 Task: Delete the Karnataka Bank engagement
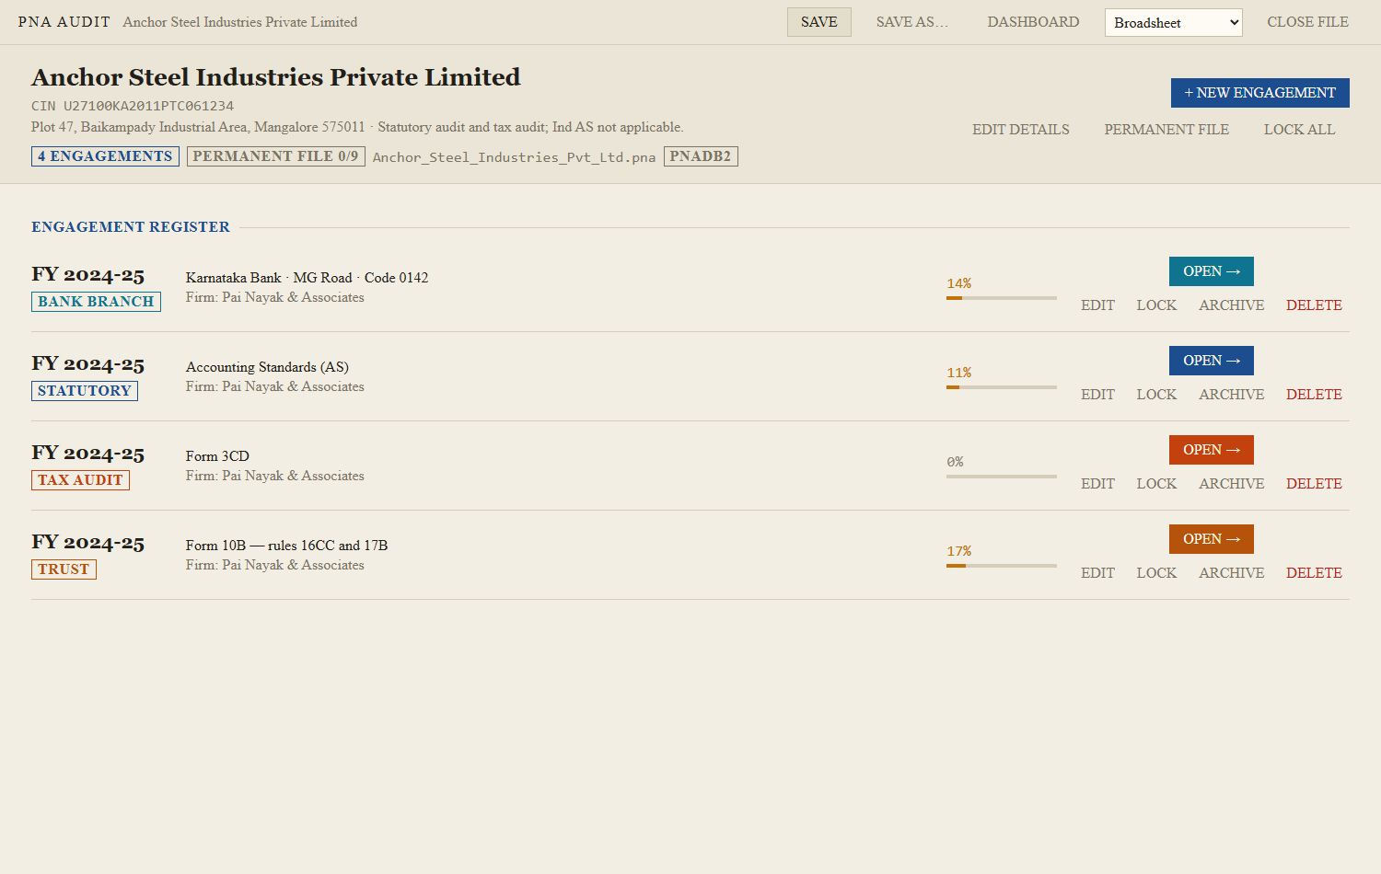point(1314,305)
